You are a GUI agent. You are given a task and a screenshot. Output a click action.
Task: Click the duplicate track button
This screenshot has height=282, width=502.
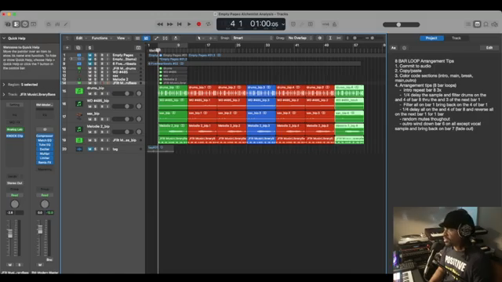pos(78,48)
